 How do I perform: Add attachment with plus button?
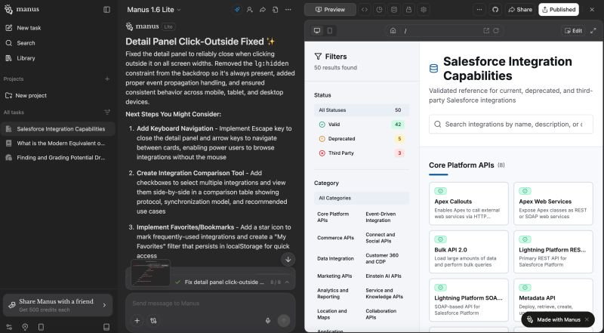tap(137, 321)
